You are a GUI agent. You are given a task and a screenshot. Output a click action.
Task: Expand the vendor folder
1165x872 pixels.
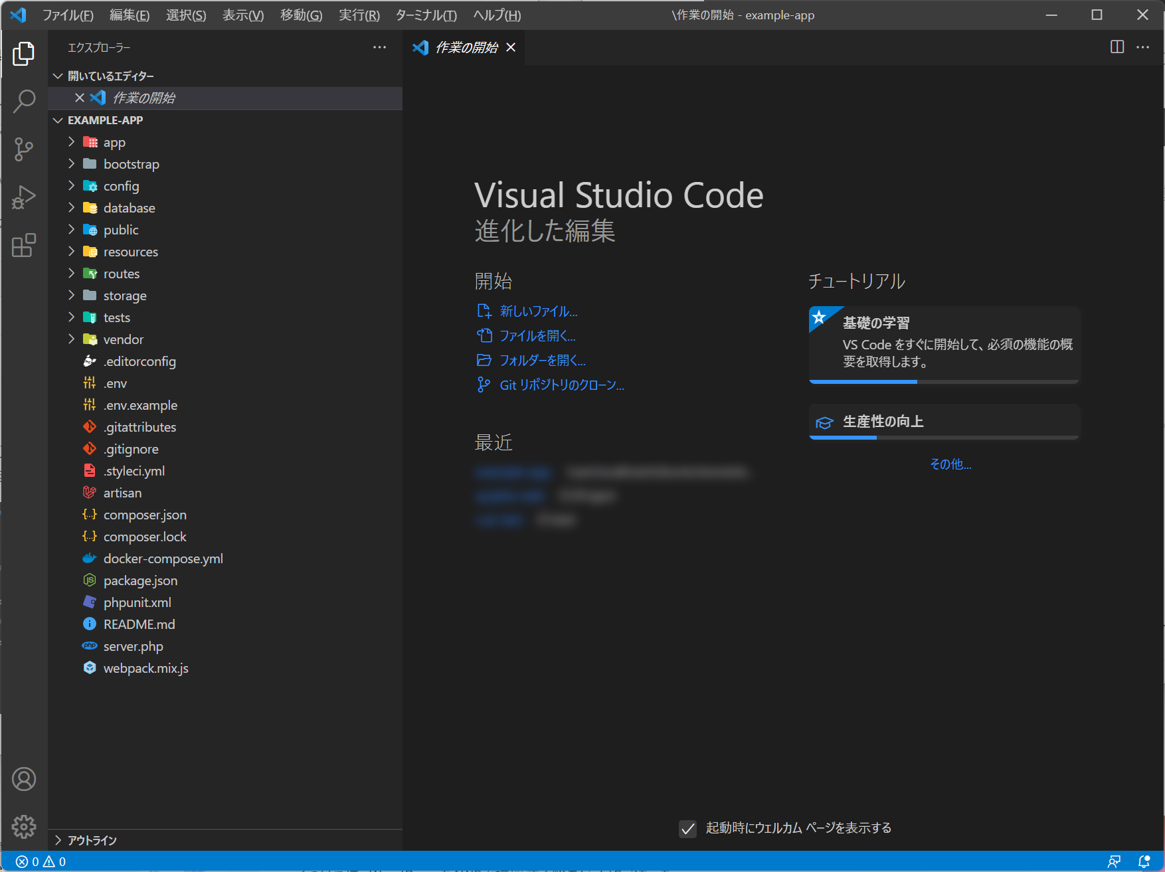[71, 339]
